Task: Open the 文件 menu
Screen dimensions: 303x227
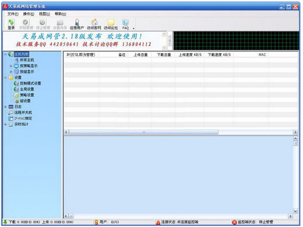Action: tap(13, 14)
